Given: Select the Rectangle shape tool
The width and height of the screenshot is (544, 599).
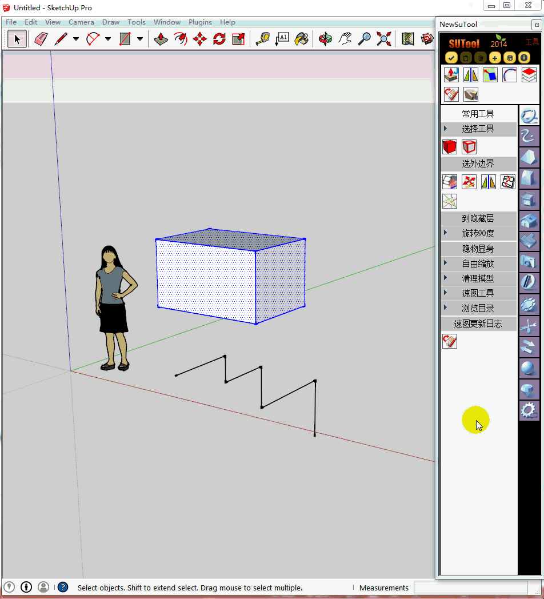Looking at the screenshot, I should click(x=125, y=39).
